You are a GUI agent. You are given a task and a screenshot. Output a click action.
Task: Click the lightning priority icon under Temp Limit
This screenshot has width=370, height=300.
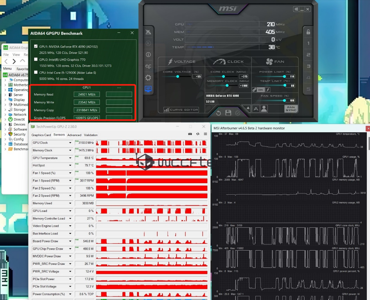[268, 90]
